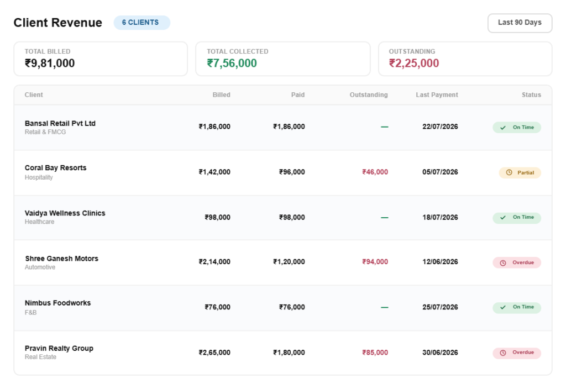Click the clock icon in Coral Bay Partial badge
The height and width of the screenshot is (389, 566).
(x=509, y=172)
